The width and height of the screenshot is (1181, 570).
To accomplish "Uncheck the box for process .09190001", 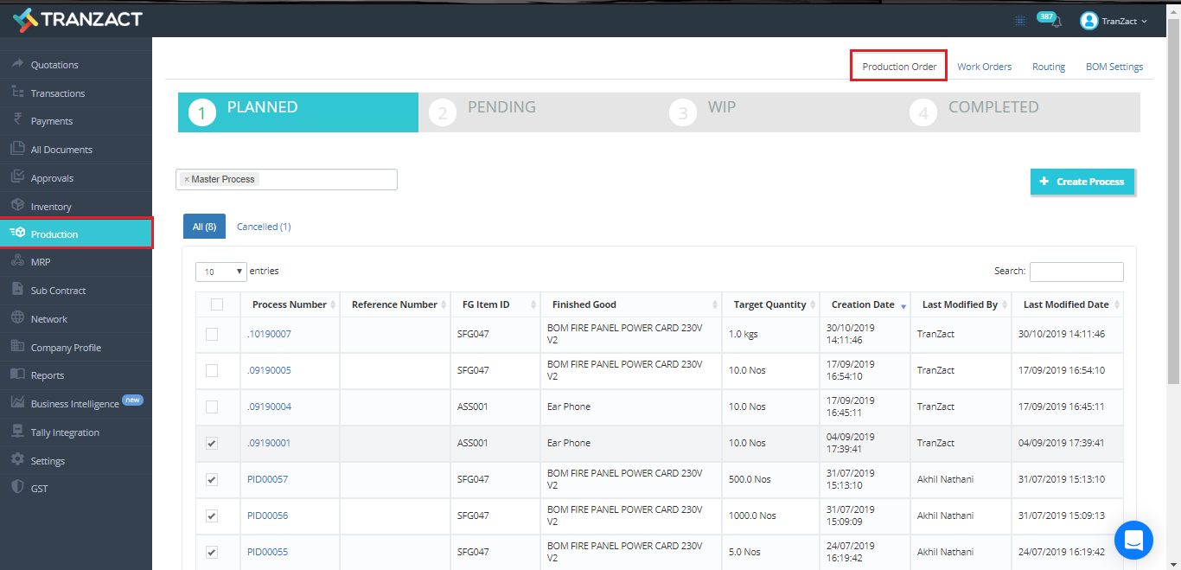I will (x=212, y=443).
